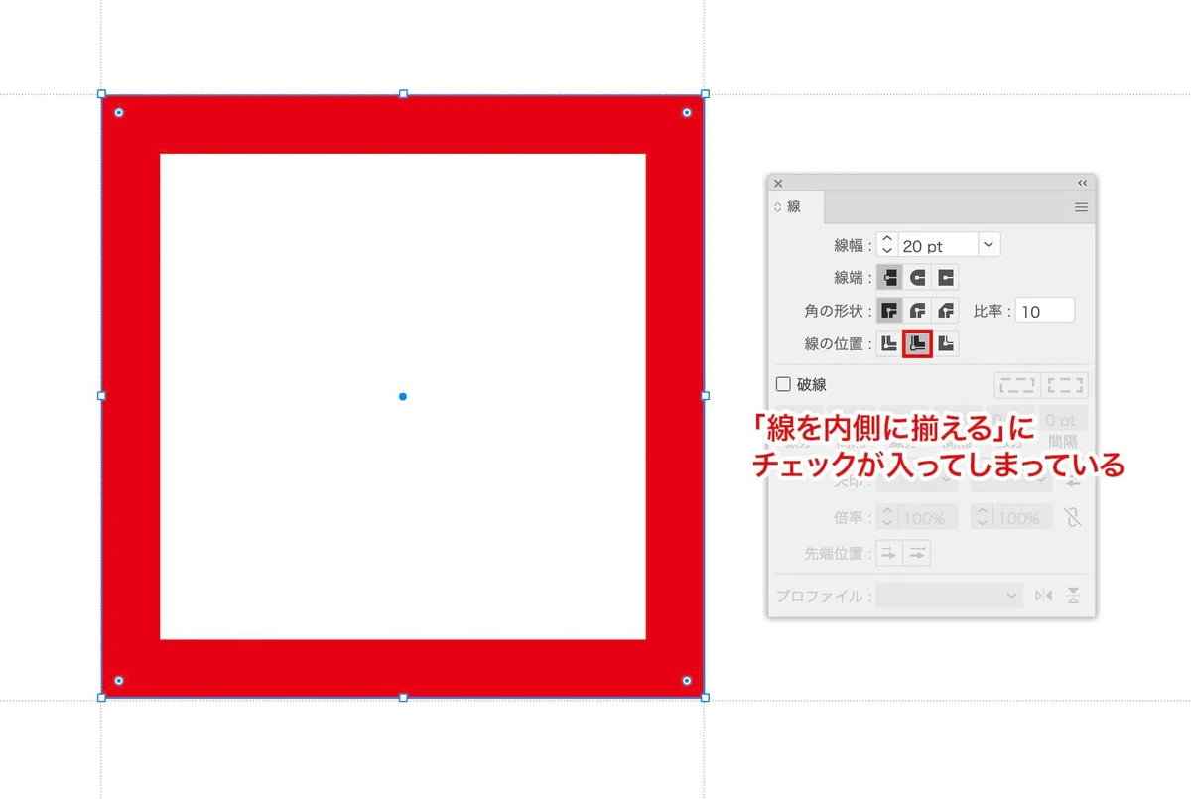Click place arrow tip at path end icon

[917, 554]
